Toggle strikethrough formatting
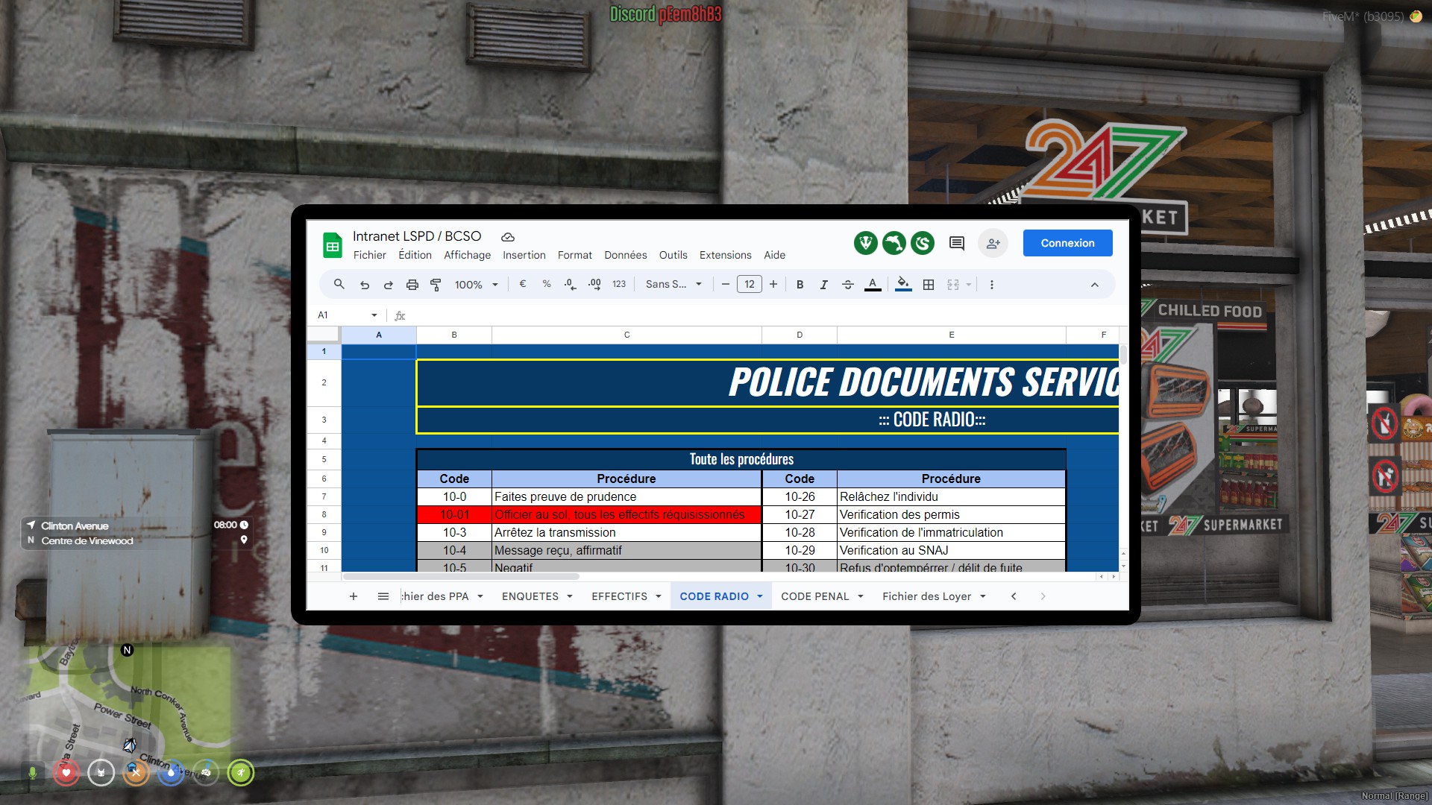The height and width of the screenshot is (805, 1432). [848, 285]
